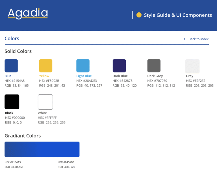Click the Style Guide & UI Components title
This screenshot has height=176, width=217.
point(178,15)
